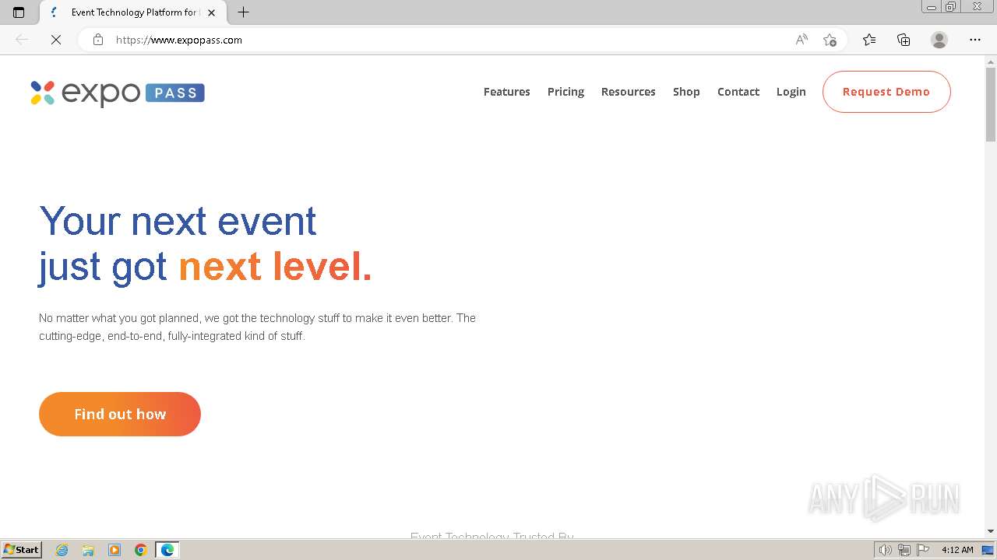The width and height of the screenshot is (997, 560).
Task: Click the Find out how button
Action: pyautogui.click(x=120, y=414)
